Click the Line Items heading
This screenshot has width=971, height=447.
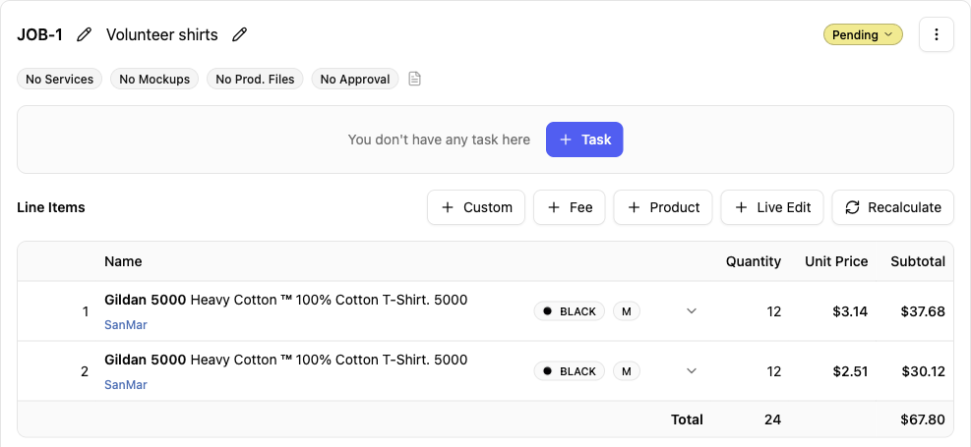pos(51,207)
